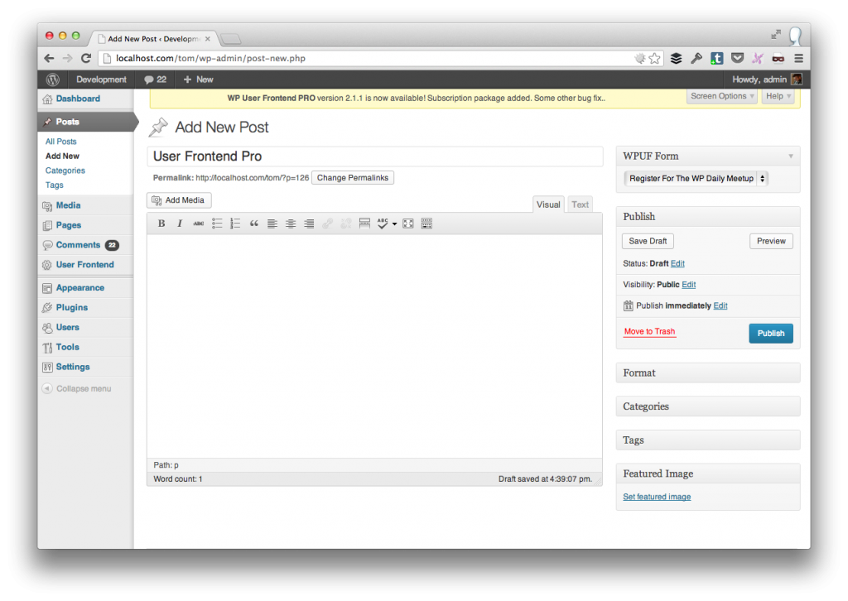Viewport: 848px width, 601px height.
Task: Click Save Draft button
Action: pos(648,241)
